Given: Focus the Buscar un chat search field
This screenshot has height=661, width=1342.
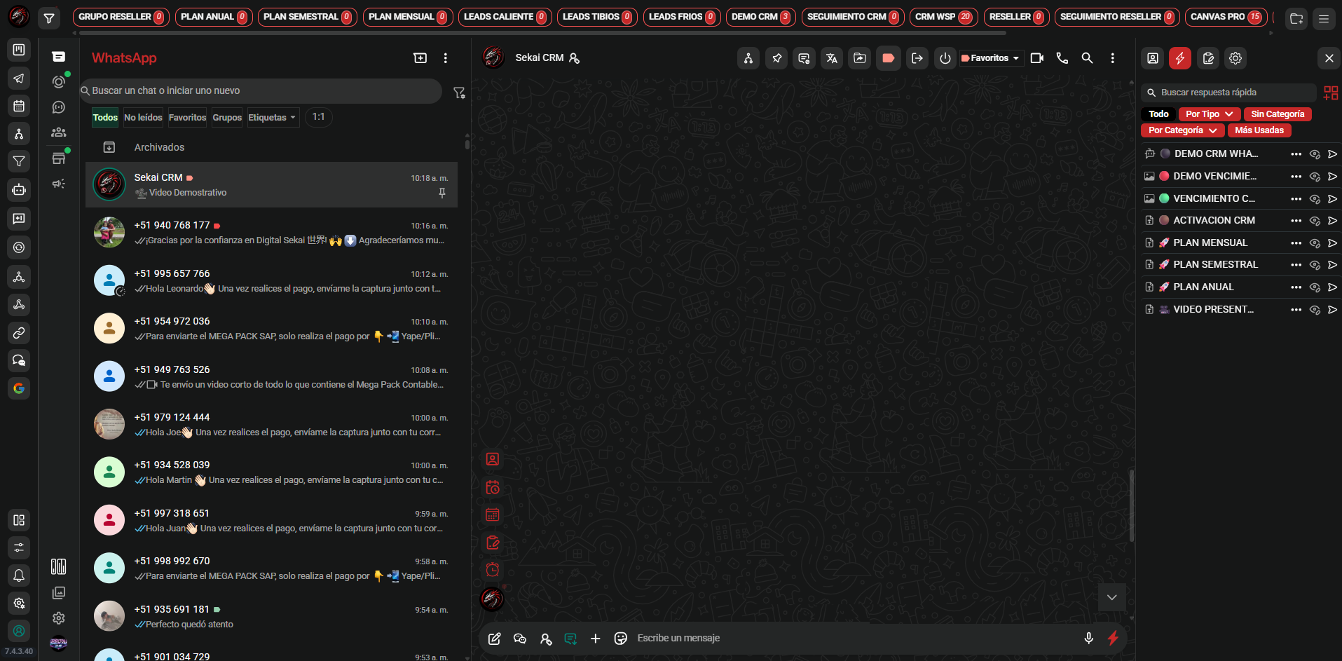Looking at the screenshot, I should pyautogui.click(x=261, y=90).
